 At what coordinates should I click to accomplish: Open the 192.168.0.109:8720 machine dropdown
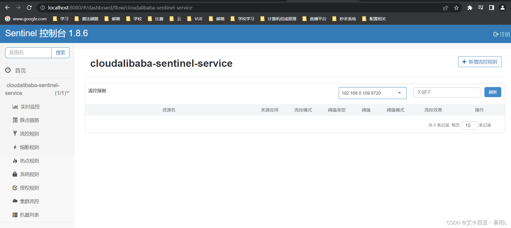372,93
